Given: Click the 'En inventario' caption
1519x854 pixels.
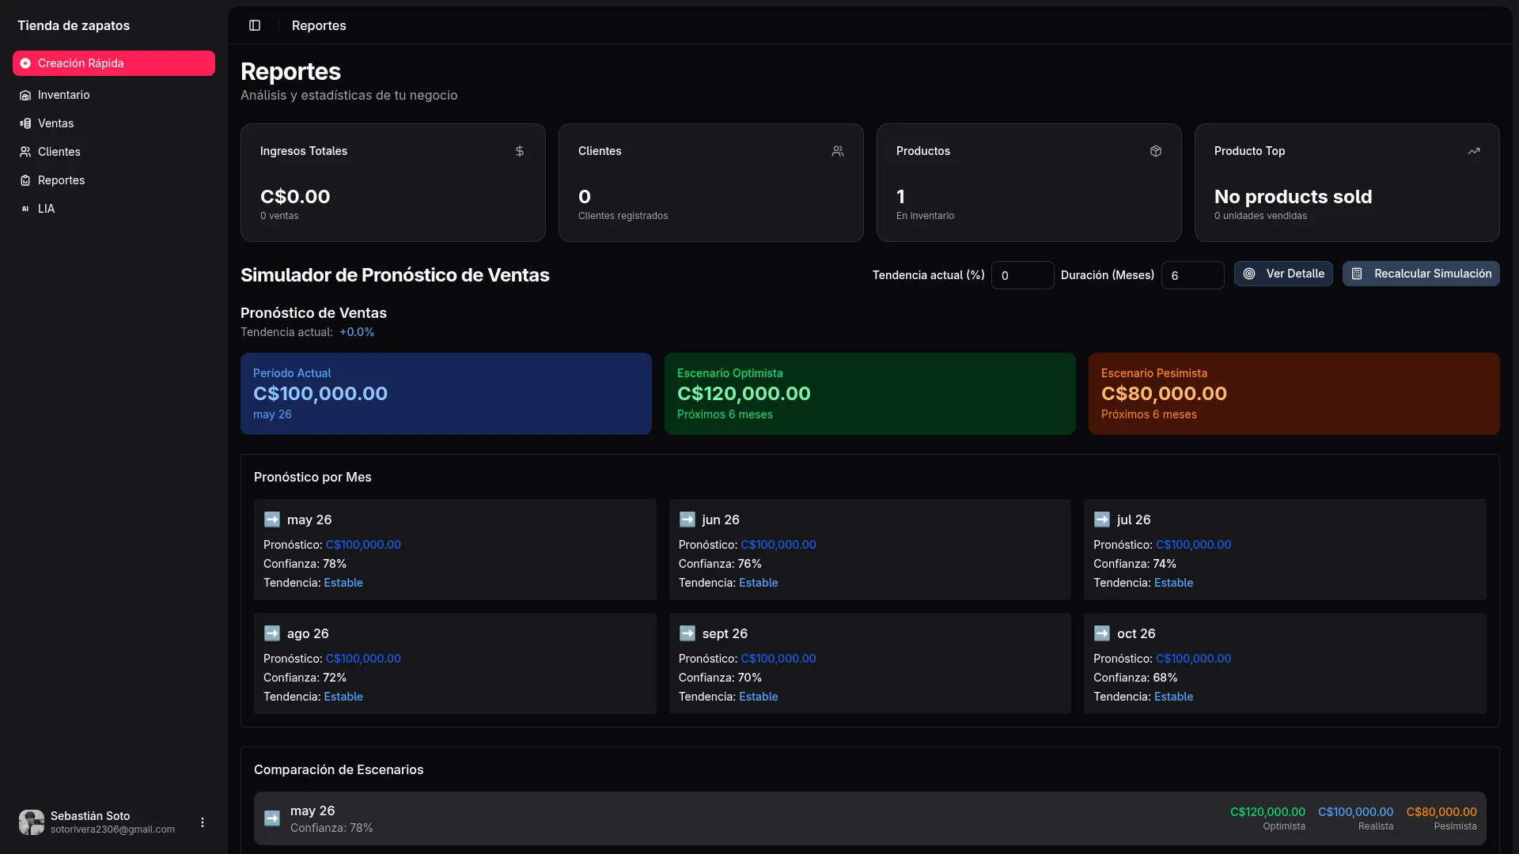Looking at the screenshot, I should pyautogui.click(x=925, y=216).
